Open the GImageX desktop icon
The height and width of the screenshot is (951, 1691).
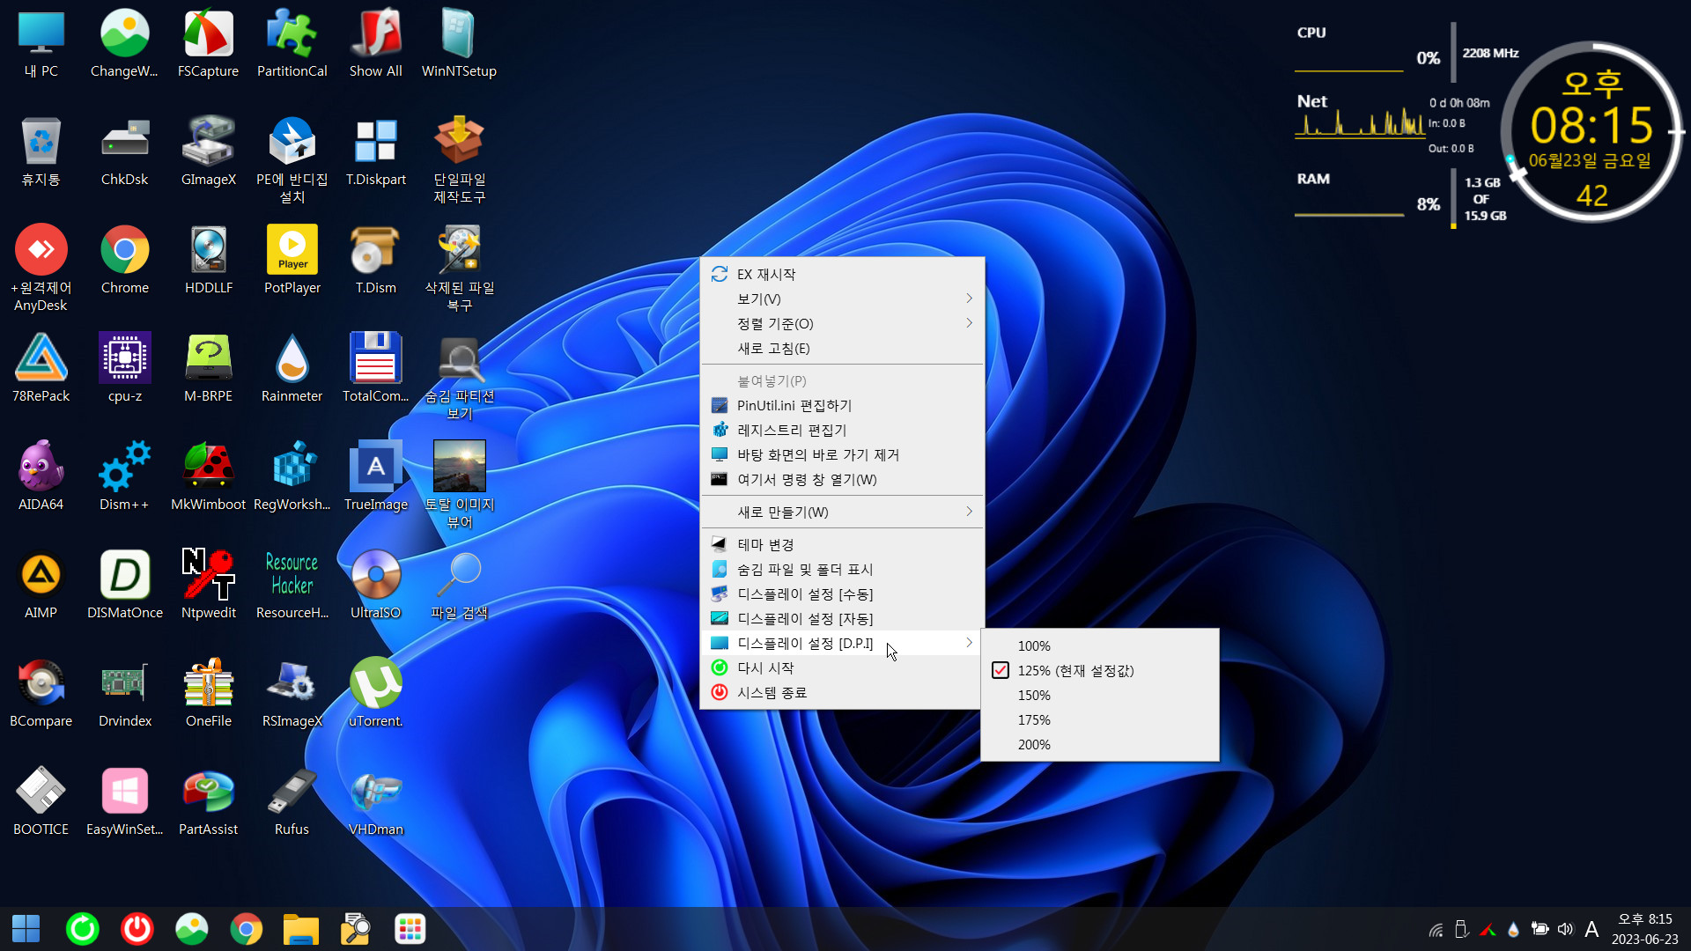tap(208, 152)
